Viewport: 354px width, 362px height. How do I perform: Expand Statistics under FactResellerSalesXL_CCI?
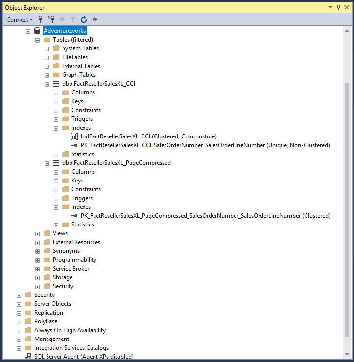pyautogui.click(x=56, y=155)
